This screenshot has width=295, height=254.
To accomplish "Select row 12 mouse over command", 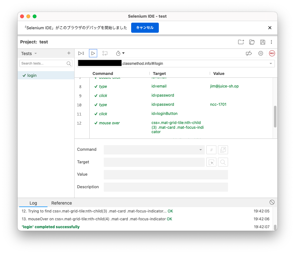I will click(x=174, y=127).
